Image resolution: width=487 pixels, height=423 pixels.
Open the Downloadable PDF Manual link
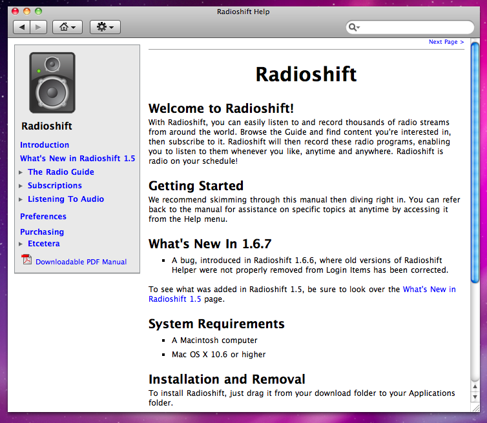[x=81, y=262]
